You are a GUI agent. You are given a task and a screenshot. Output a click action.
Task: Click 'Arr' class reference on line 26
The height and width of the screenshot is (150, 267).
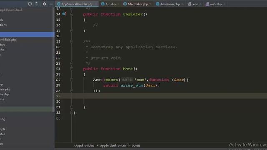tap(97, 80)
